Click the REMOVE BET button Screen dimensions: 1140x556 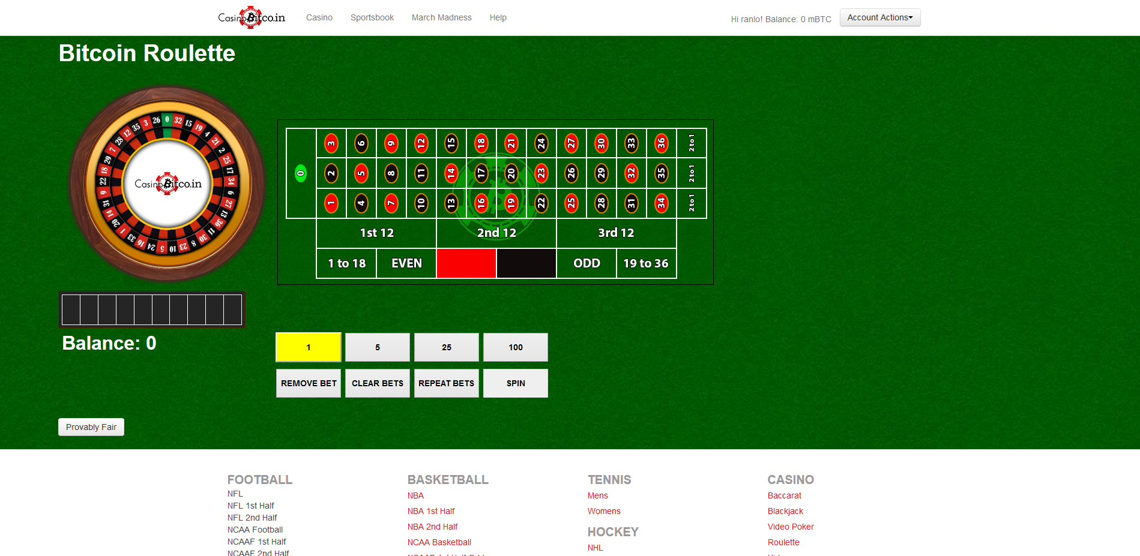click(x=309, y=383)
